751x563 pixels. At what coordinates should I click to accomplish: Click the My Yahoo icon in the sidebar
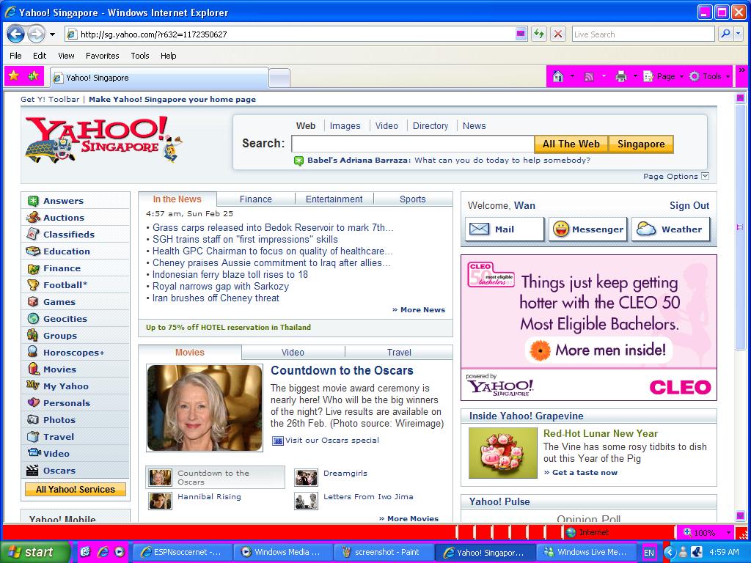point(33,386)
